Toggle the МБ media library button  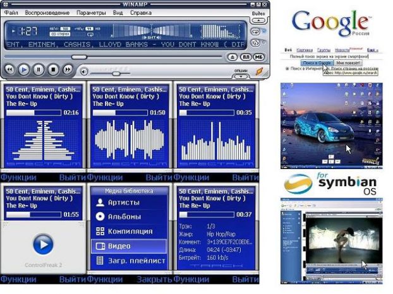pos(258,57)
